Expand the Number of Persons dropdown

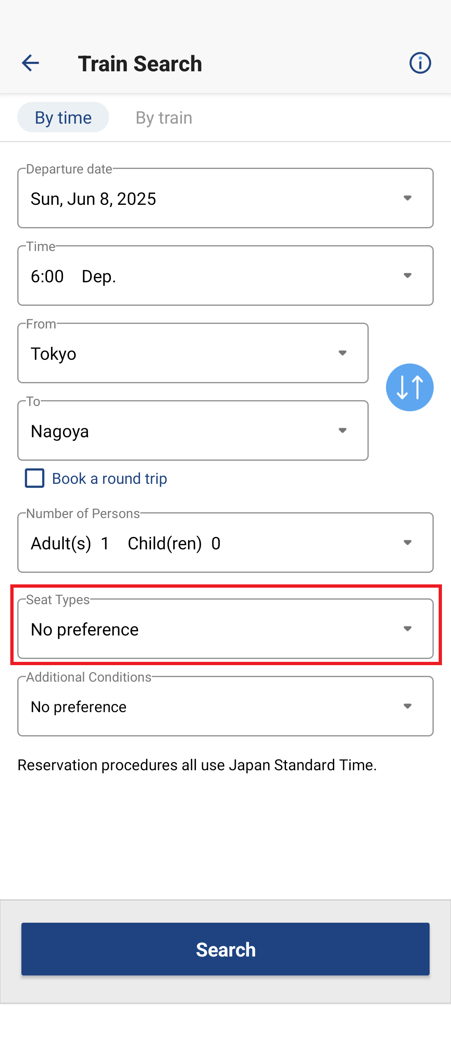click(225, 542)
